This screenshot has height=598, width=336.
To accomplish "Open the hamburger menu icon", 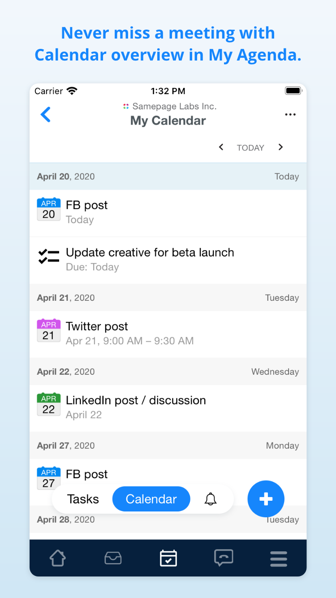I will (279, 559).
